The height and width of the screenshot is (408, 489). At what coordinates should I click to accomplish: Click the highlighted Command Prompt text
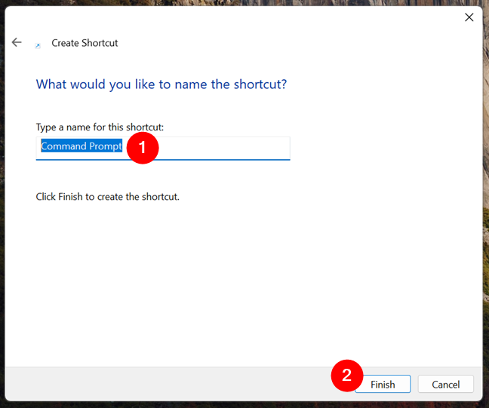[x=81, y=146]
